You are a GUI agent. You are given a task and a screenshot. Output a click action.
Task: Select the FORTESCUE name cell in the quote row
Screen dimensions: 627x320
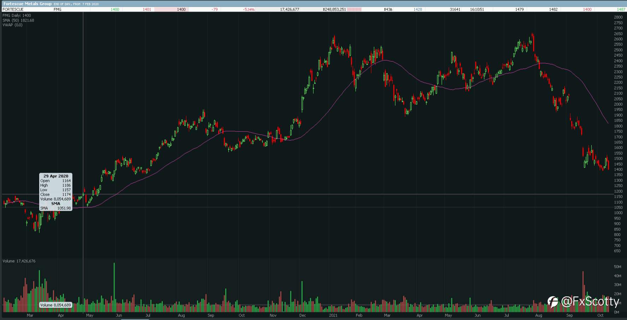tap(13, 10)
